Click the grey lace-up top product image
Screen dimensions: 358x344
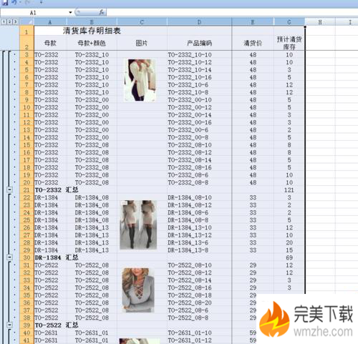[x=138, y=290]
